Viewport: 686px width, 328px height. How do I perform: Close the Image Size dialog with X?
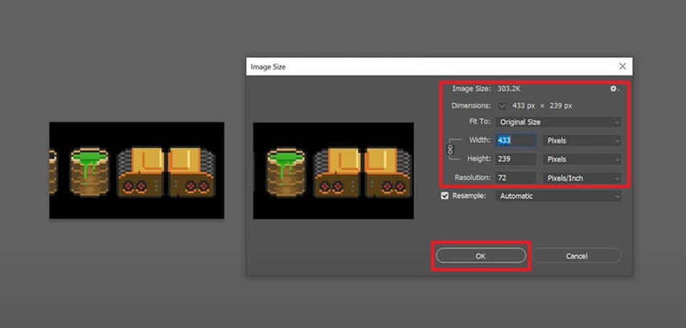click(622, 67)
